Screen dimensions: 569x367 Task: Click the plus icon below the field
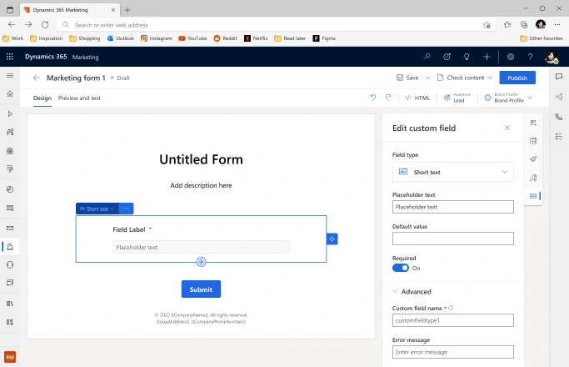coord(201,262)
